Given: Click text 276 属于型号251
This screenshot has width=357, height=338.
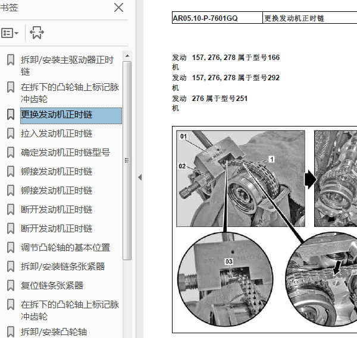Looking at the screenshot, I should pyautogui.click(x=220, y=99).
